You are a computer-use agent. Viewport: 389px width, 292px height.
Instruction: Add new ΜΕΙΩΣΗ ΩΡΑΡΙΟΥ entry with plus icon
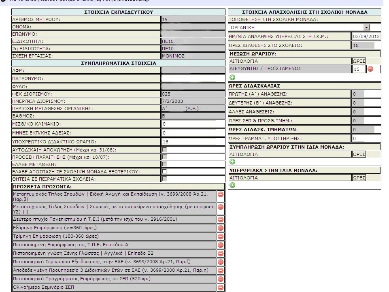coord(232,77)
